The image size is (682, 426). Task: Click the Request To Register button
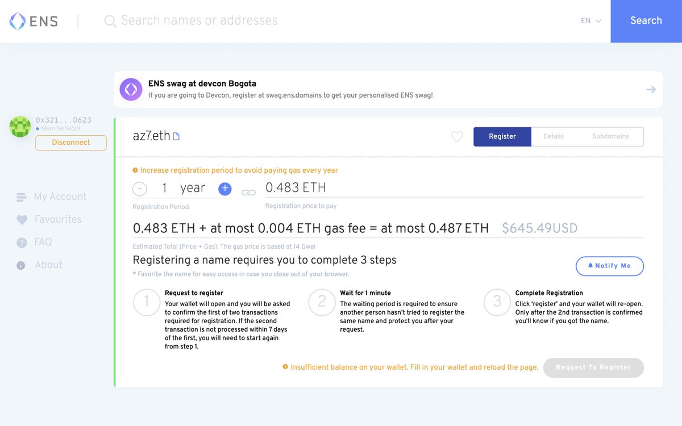coord(593,367)
